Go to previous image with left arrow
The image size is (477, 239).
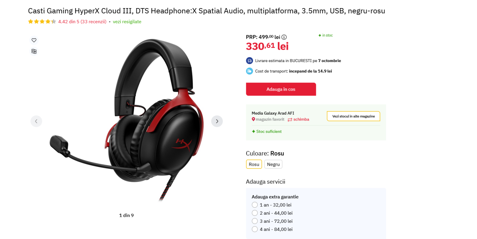pyautogui.click(x=36, y=121)
